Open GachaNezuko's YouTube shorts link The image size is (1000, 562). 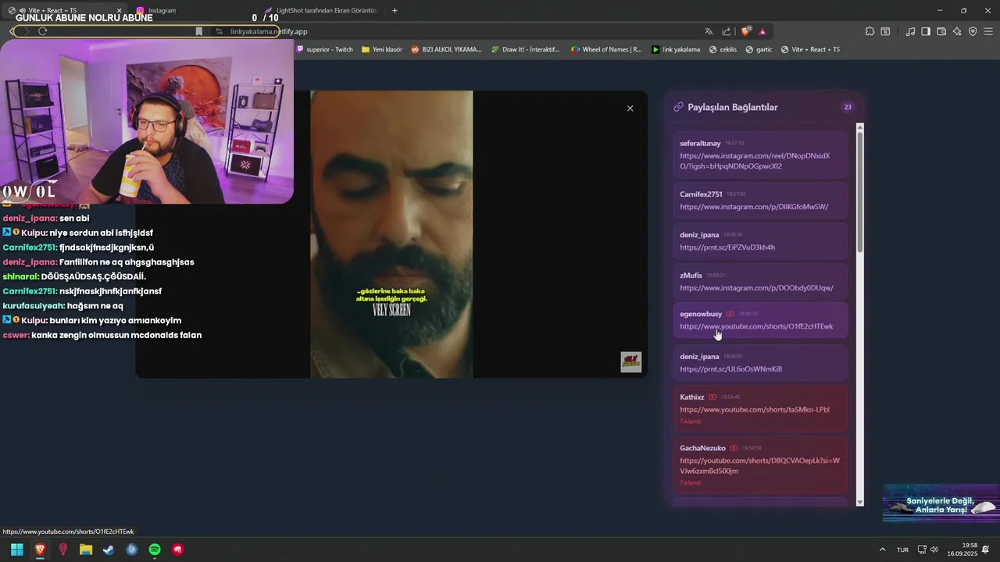tap(759, 466)
